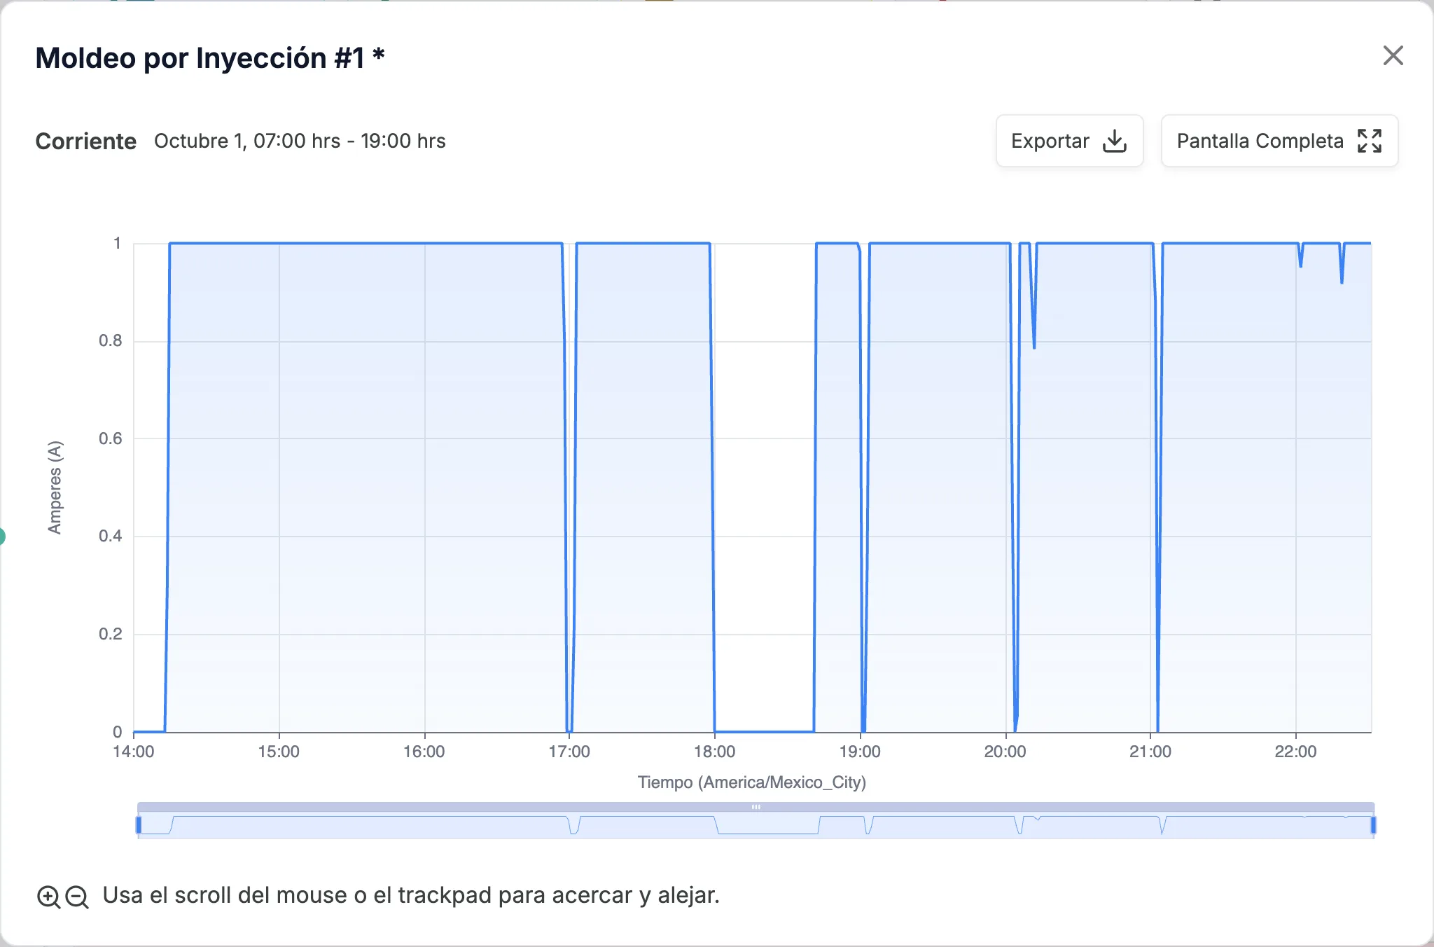
Task: Click the Moldeo por Inyección #1 title
Action: (x=210, y=58)
